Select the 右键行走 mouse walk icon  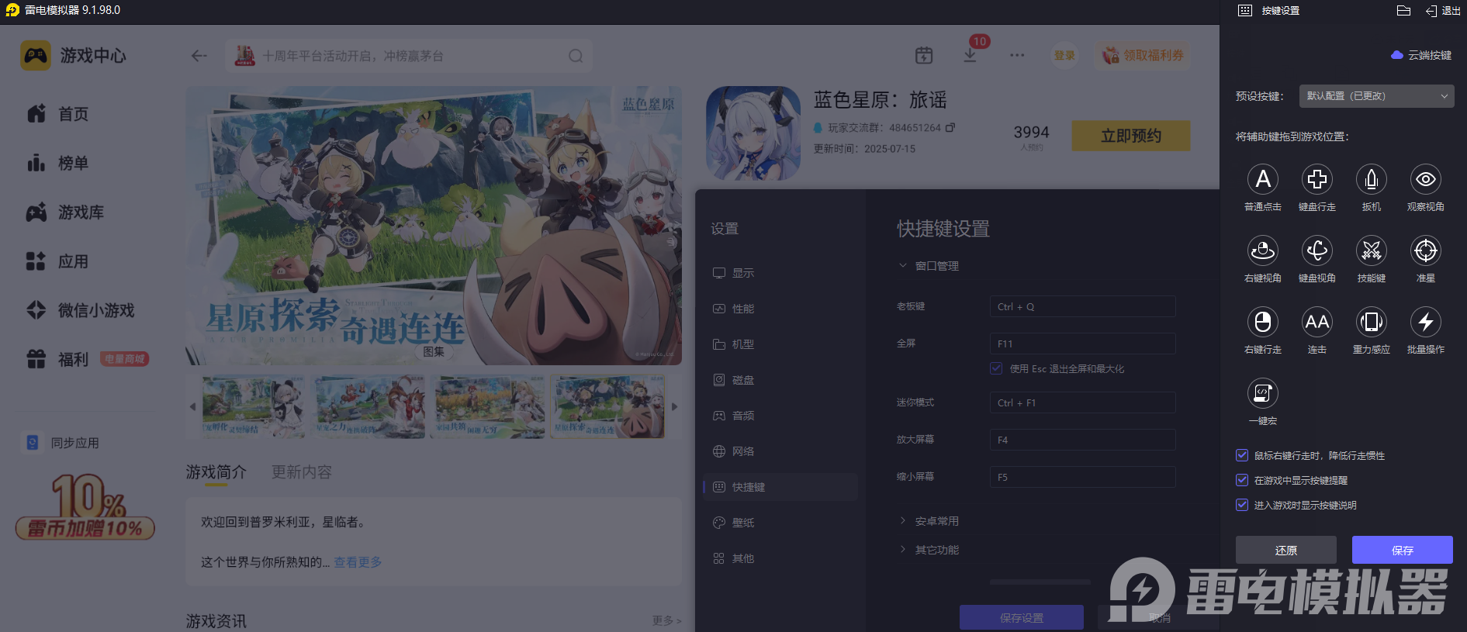click(x=1263, y=322)
